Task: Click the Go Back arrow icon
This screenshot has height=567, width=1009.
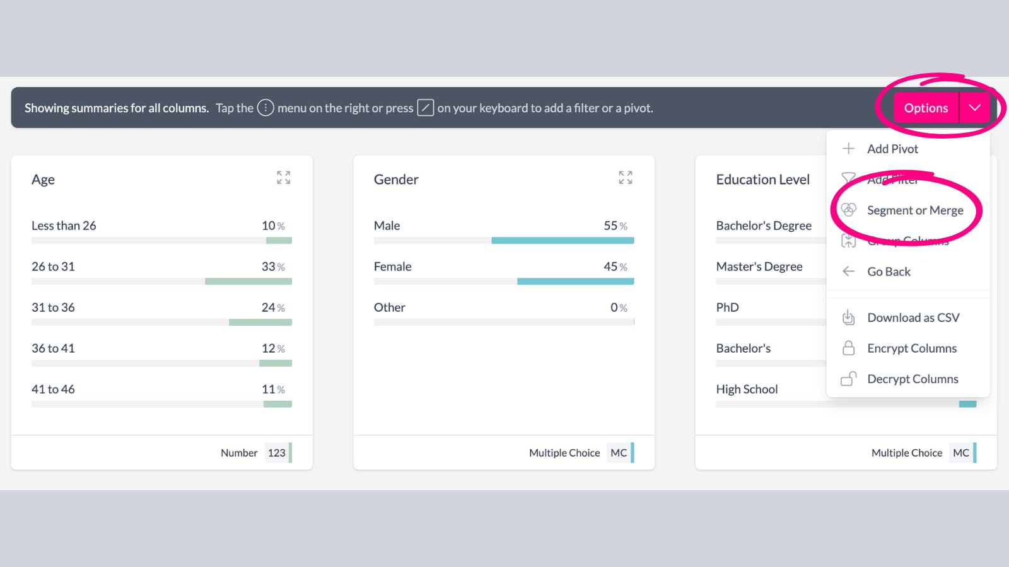Action: point(849,272)
